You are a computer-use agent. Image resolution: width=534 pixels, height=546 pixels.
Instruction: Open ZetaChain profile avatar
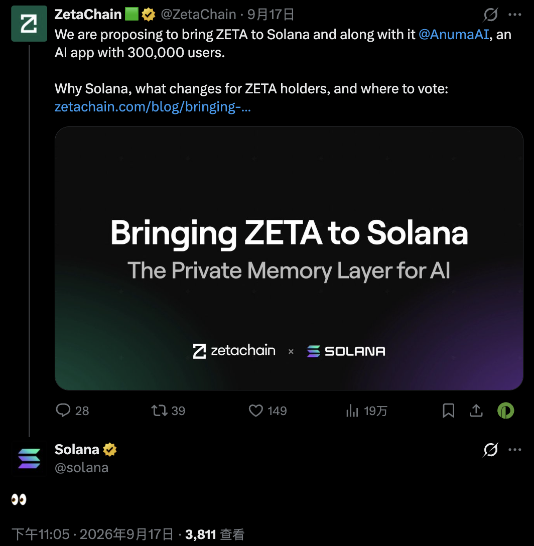[x=29, y=24]
